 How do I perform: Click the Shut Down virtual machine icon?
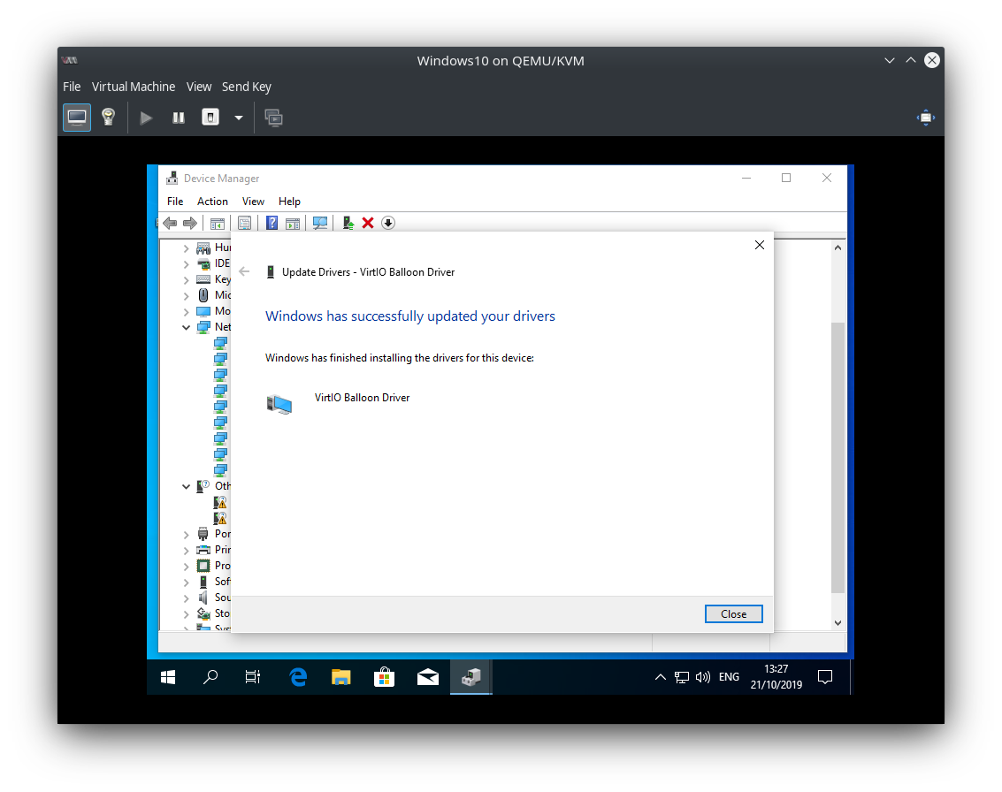[x=210, y=118]
